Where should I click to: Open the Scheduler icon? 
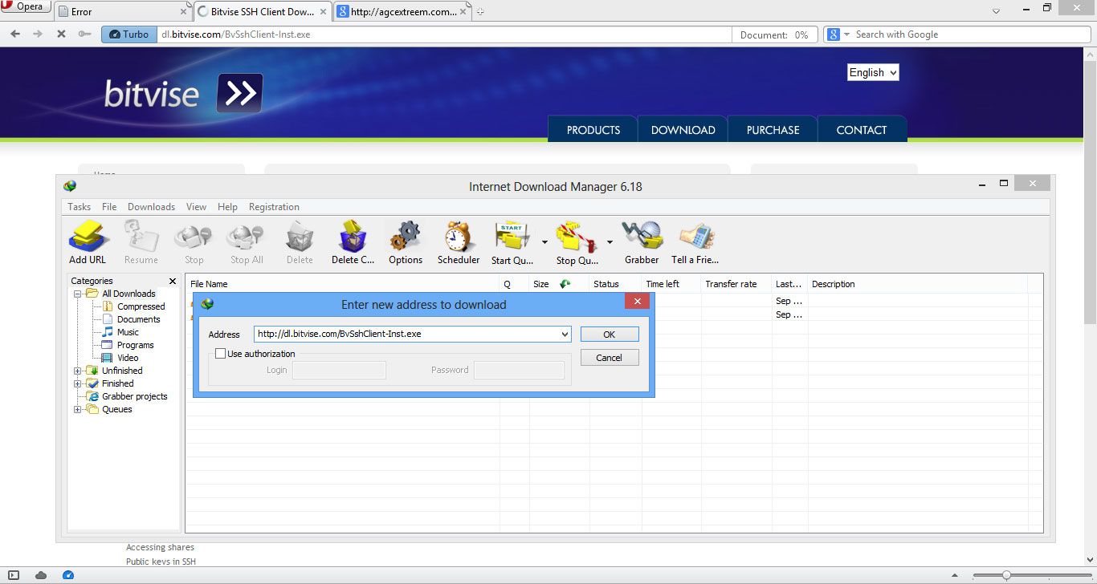[x=458, y=241]
